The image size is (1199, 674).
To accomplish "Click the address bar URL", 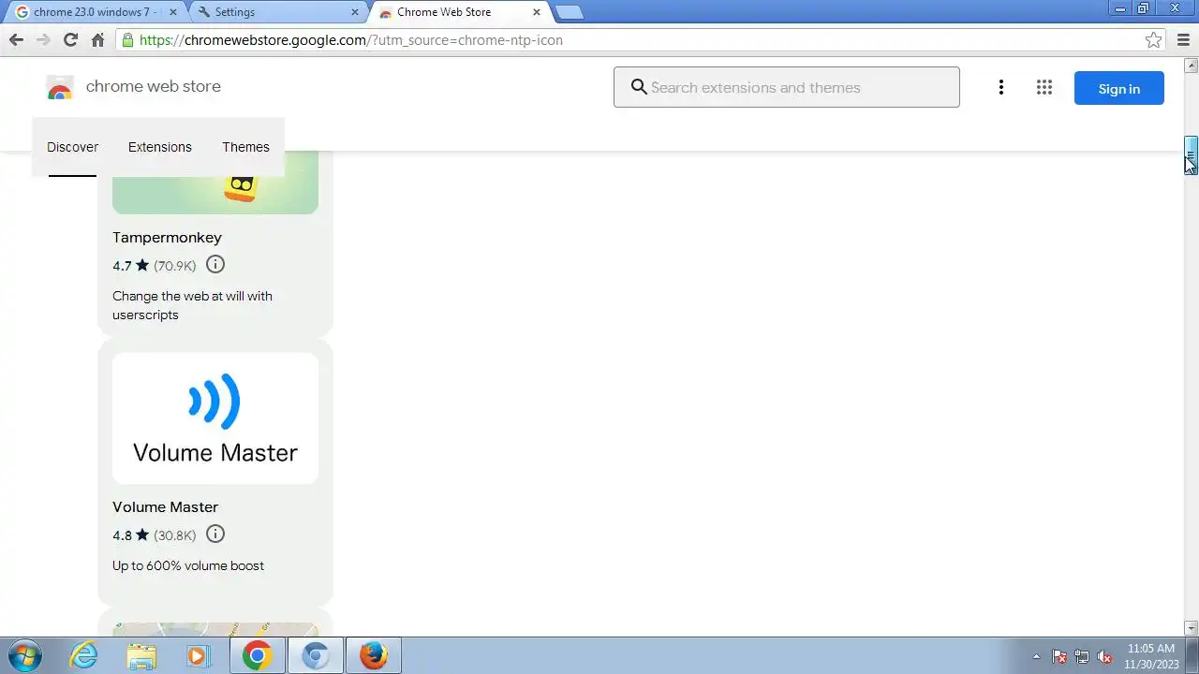I will (350, 39).
